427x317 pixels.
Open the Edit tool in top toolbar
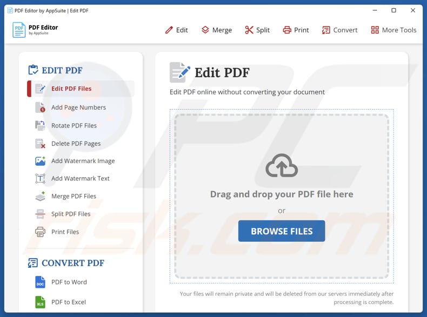pos(177,30)
